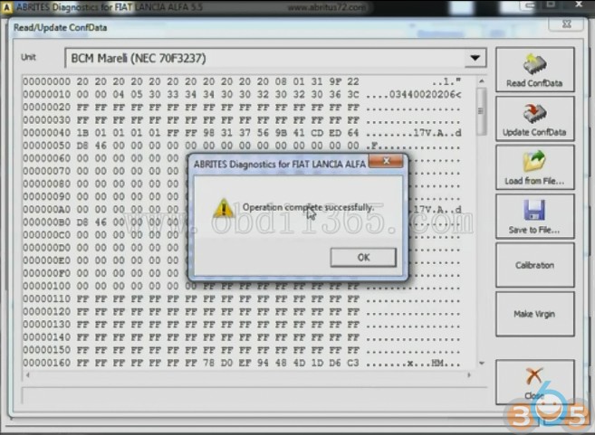The width and height of the screenshot is (595, 435).
Task: Select hex row at address 00000030
Action: coord(242,120)
